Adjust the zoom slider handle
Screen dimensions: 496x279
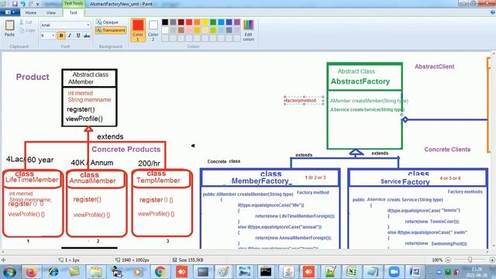[x=470, y=260]
